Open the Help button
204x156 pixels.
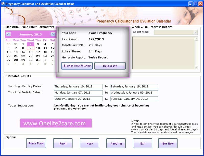pos(90,143)
